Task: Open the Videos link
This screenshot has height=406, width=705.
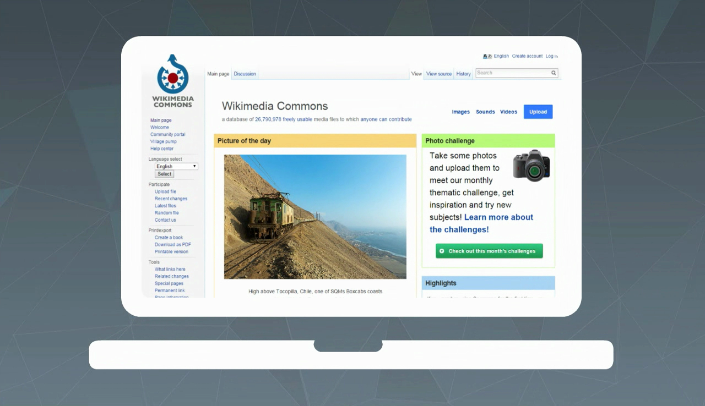Action: point(508,112)
